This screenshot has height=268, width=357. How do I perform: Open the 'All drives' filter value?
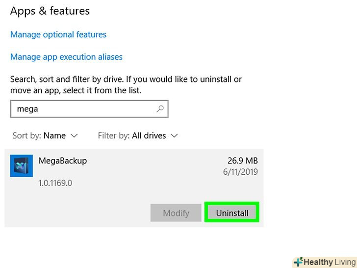[x=149, y=135]
